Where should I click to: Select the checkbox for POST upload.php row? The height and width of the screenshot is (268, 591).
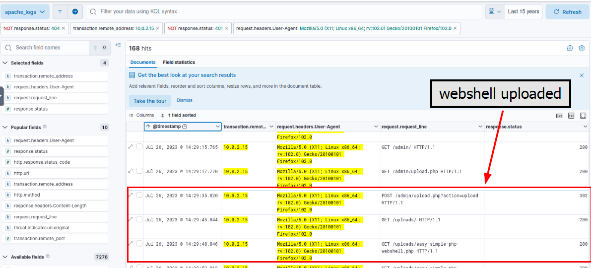coord(139,195)
